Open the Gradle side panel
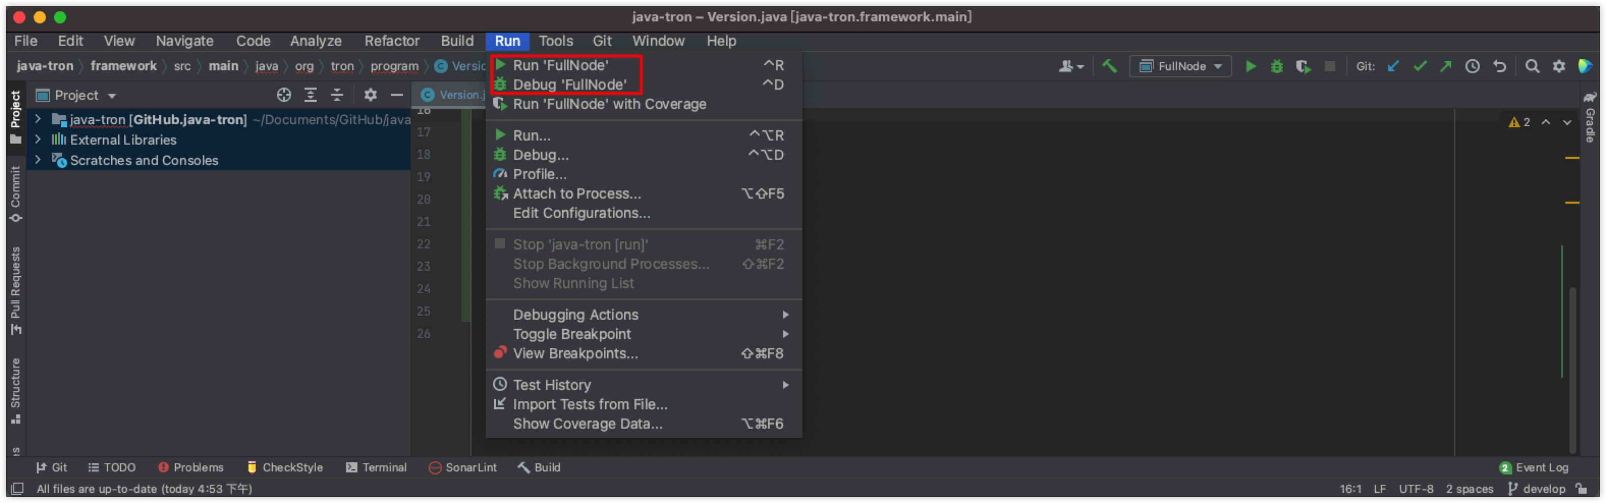Image resolution: width=1606 pixels, height=503 pixels. pyautogui.click(x=1590, y=117)
